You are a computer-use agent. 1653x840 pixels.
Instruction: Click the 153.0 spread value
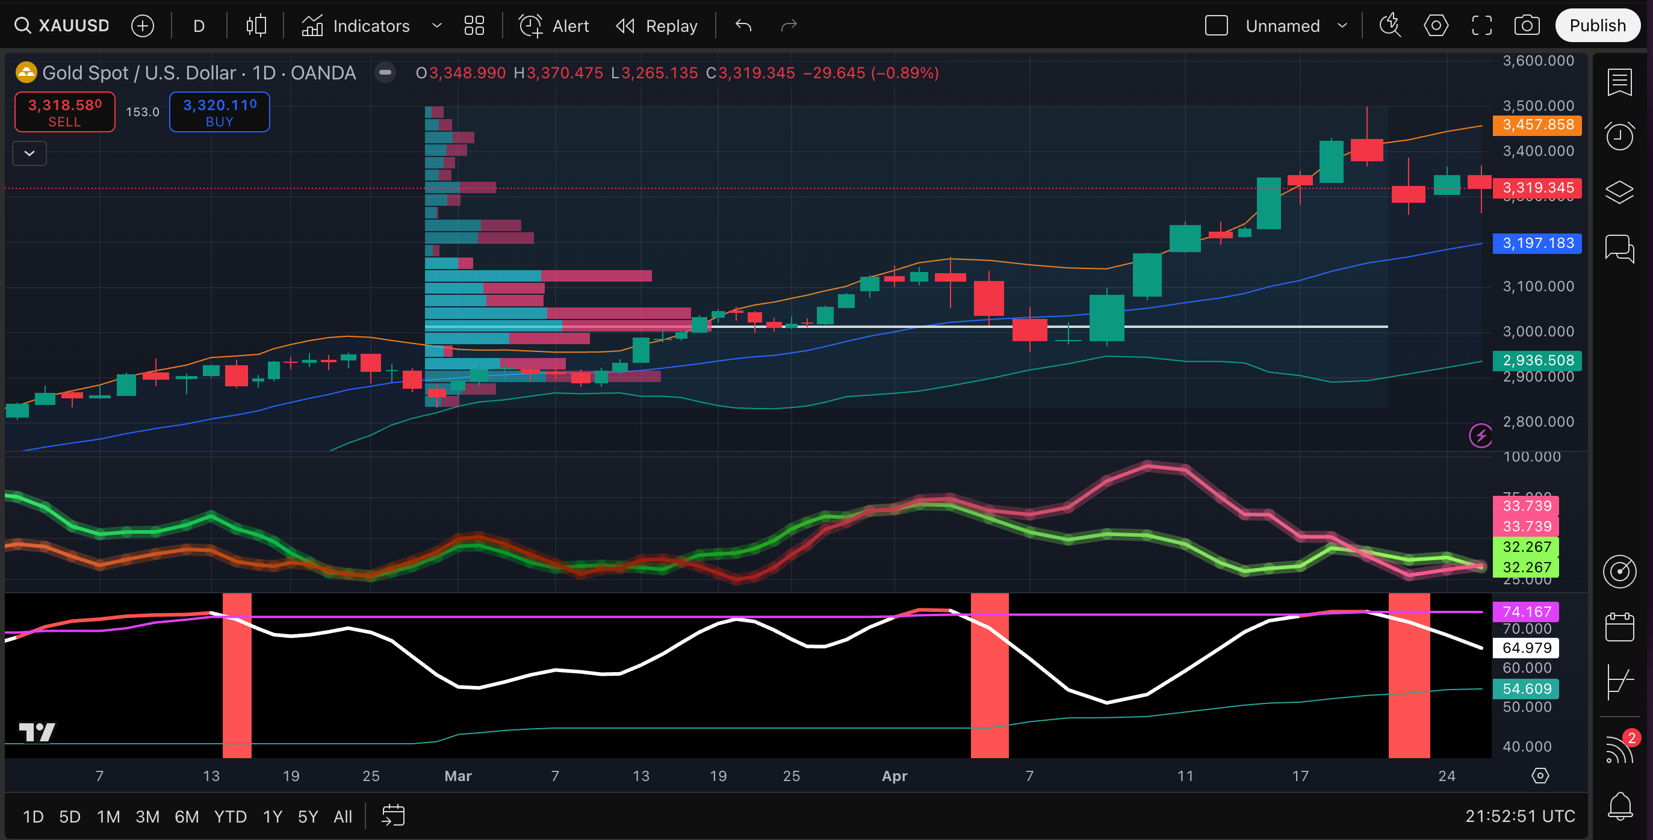click(x=143, y=112)
